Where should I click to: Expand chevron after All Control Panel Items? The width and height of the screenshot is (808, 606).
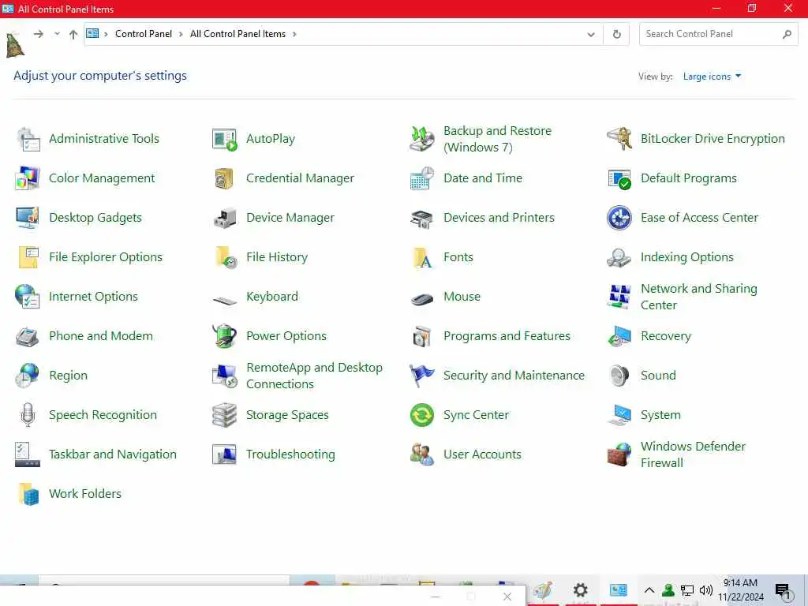coord(295,34)
